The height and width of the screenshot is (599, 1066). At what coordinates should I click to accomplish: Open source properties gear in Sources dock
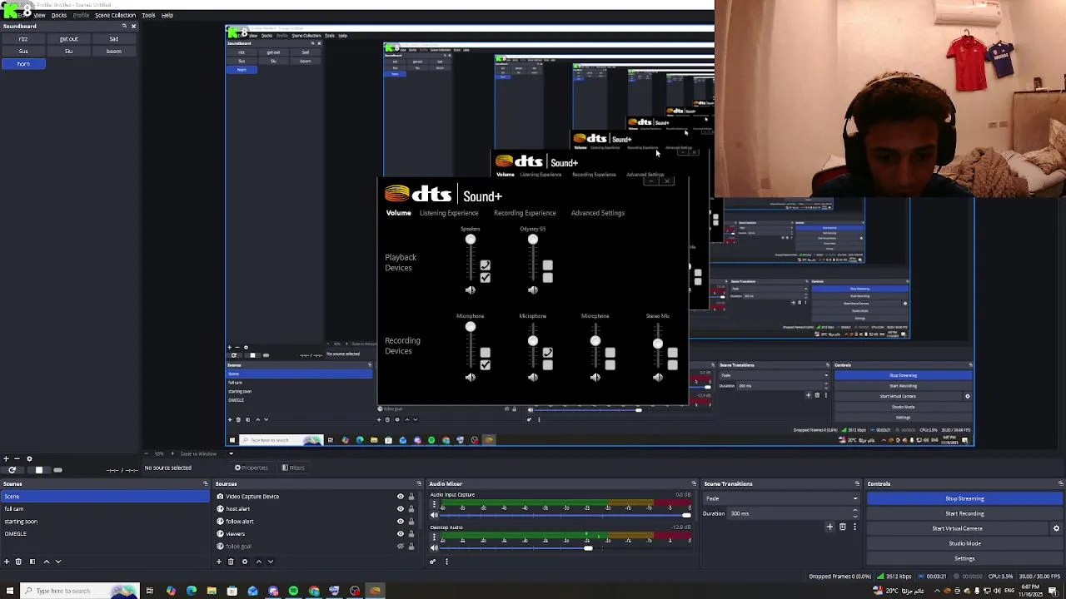(245, 562)
